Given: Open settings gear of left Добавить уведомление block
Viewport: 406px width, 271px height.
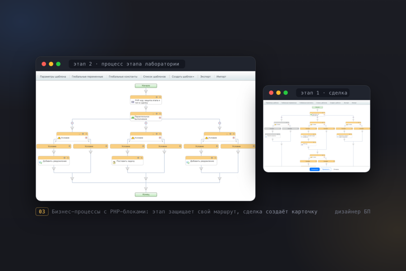Looking at the screenshot, I should 65,158.
